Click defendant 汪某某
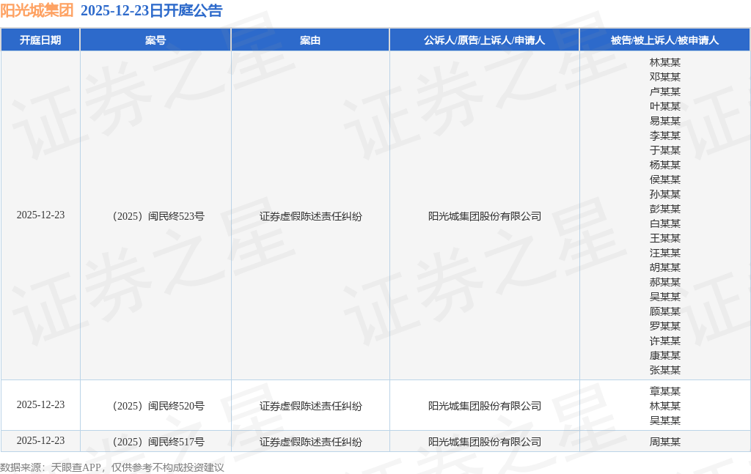Viewport: 751px width, 474px height. (664, 253)
